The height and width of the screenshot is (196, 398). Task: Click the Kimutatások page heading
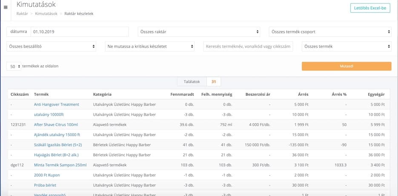click(36, 4)
